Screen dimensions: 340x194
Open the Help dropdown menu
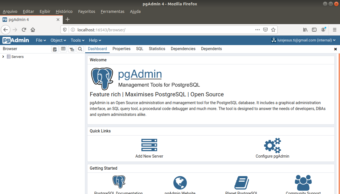(x=95, y=40)
